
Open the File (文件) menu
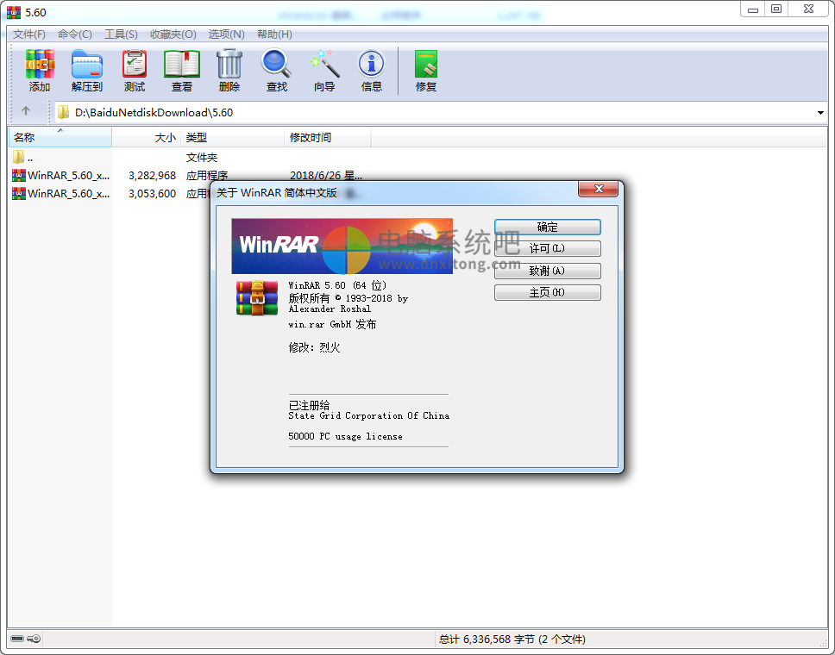(28, 34)
